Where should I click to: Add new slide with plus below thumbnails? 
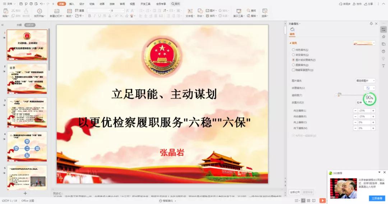coord(25,193)
